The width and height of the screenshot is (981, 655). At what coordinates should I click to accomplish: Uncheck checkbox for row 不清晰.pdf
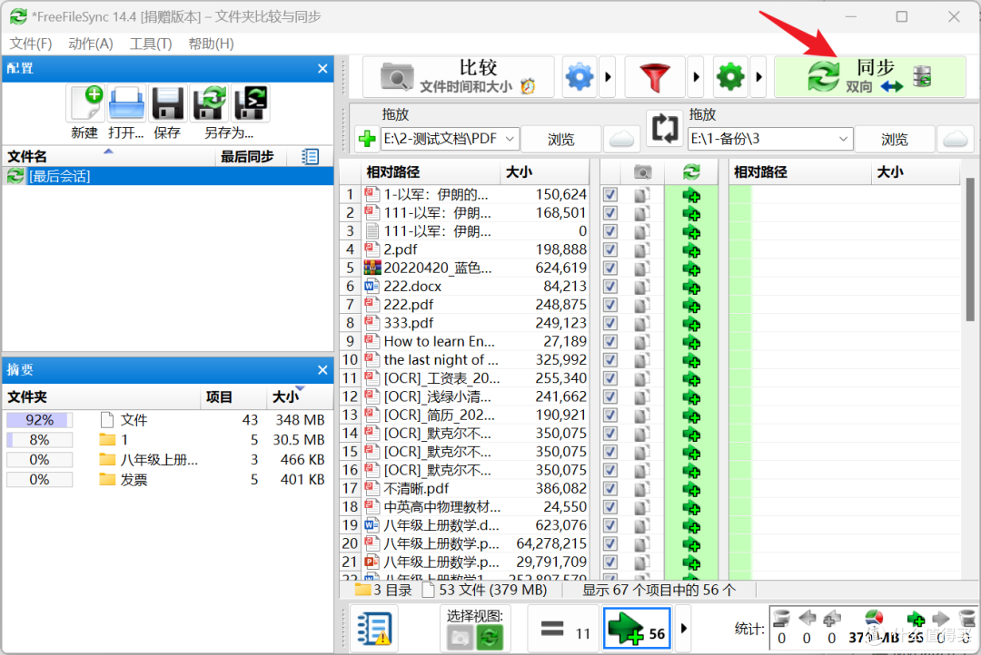pyautogui.click(x=610, y=489)
